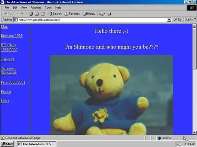
Task: Open the Main link in the sidebar
Action: 5,27
